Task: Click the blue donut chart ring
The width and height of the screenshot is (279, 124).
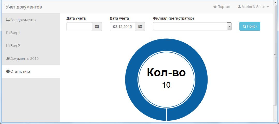Action: [132, 80]
